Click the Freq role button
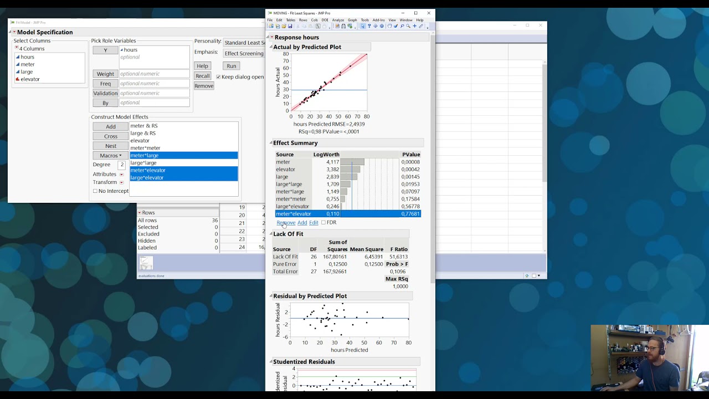 point(105,84)
